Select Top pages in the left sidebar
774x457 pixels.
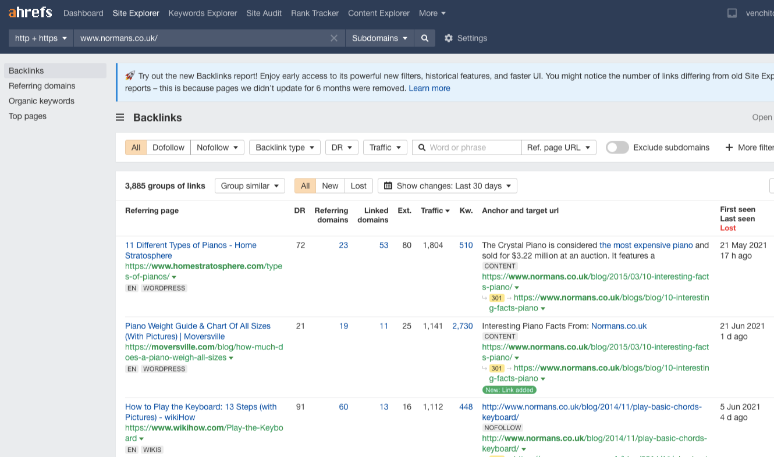[x=27, y=116]
